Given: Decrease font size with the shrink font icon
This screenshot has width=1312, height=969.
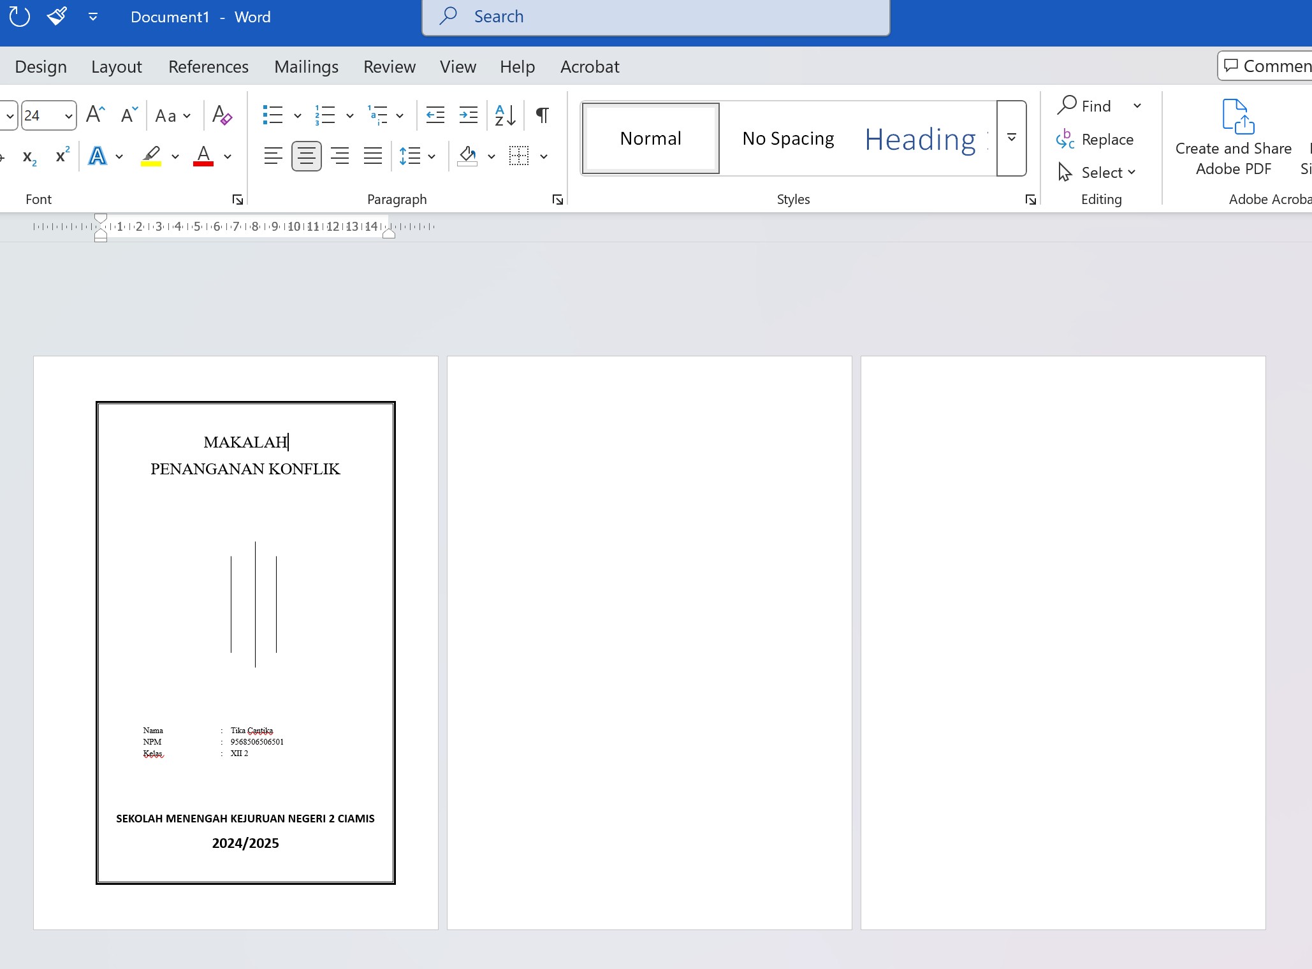Looking at the screenshot, I should (x=129, y=115).
